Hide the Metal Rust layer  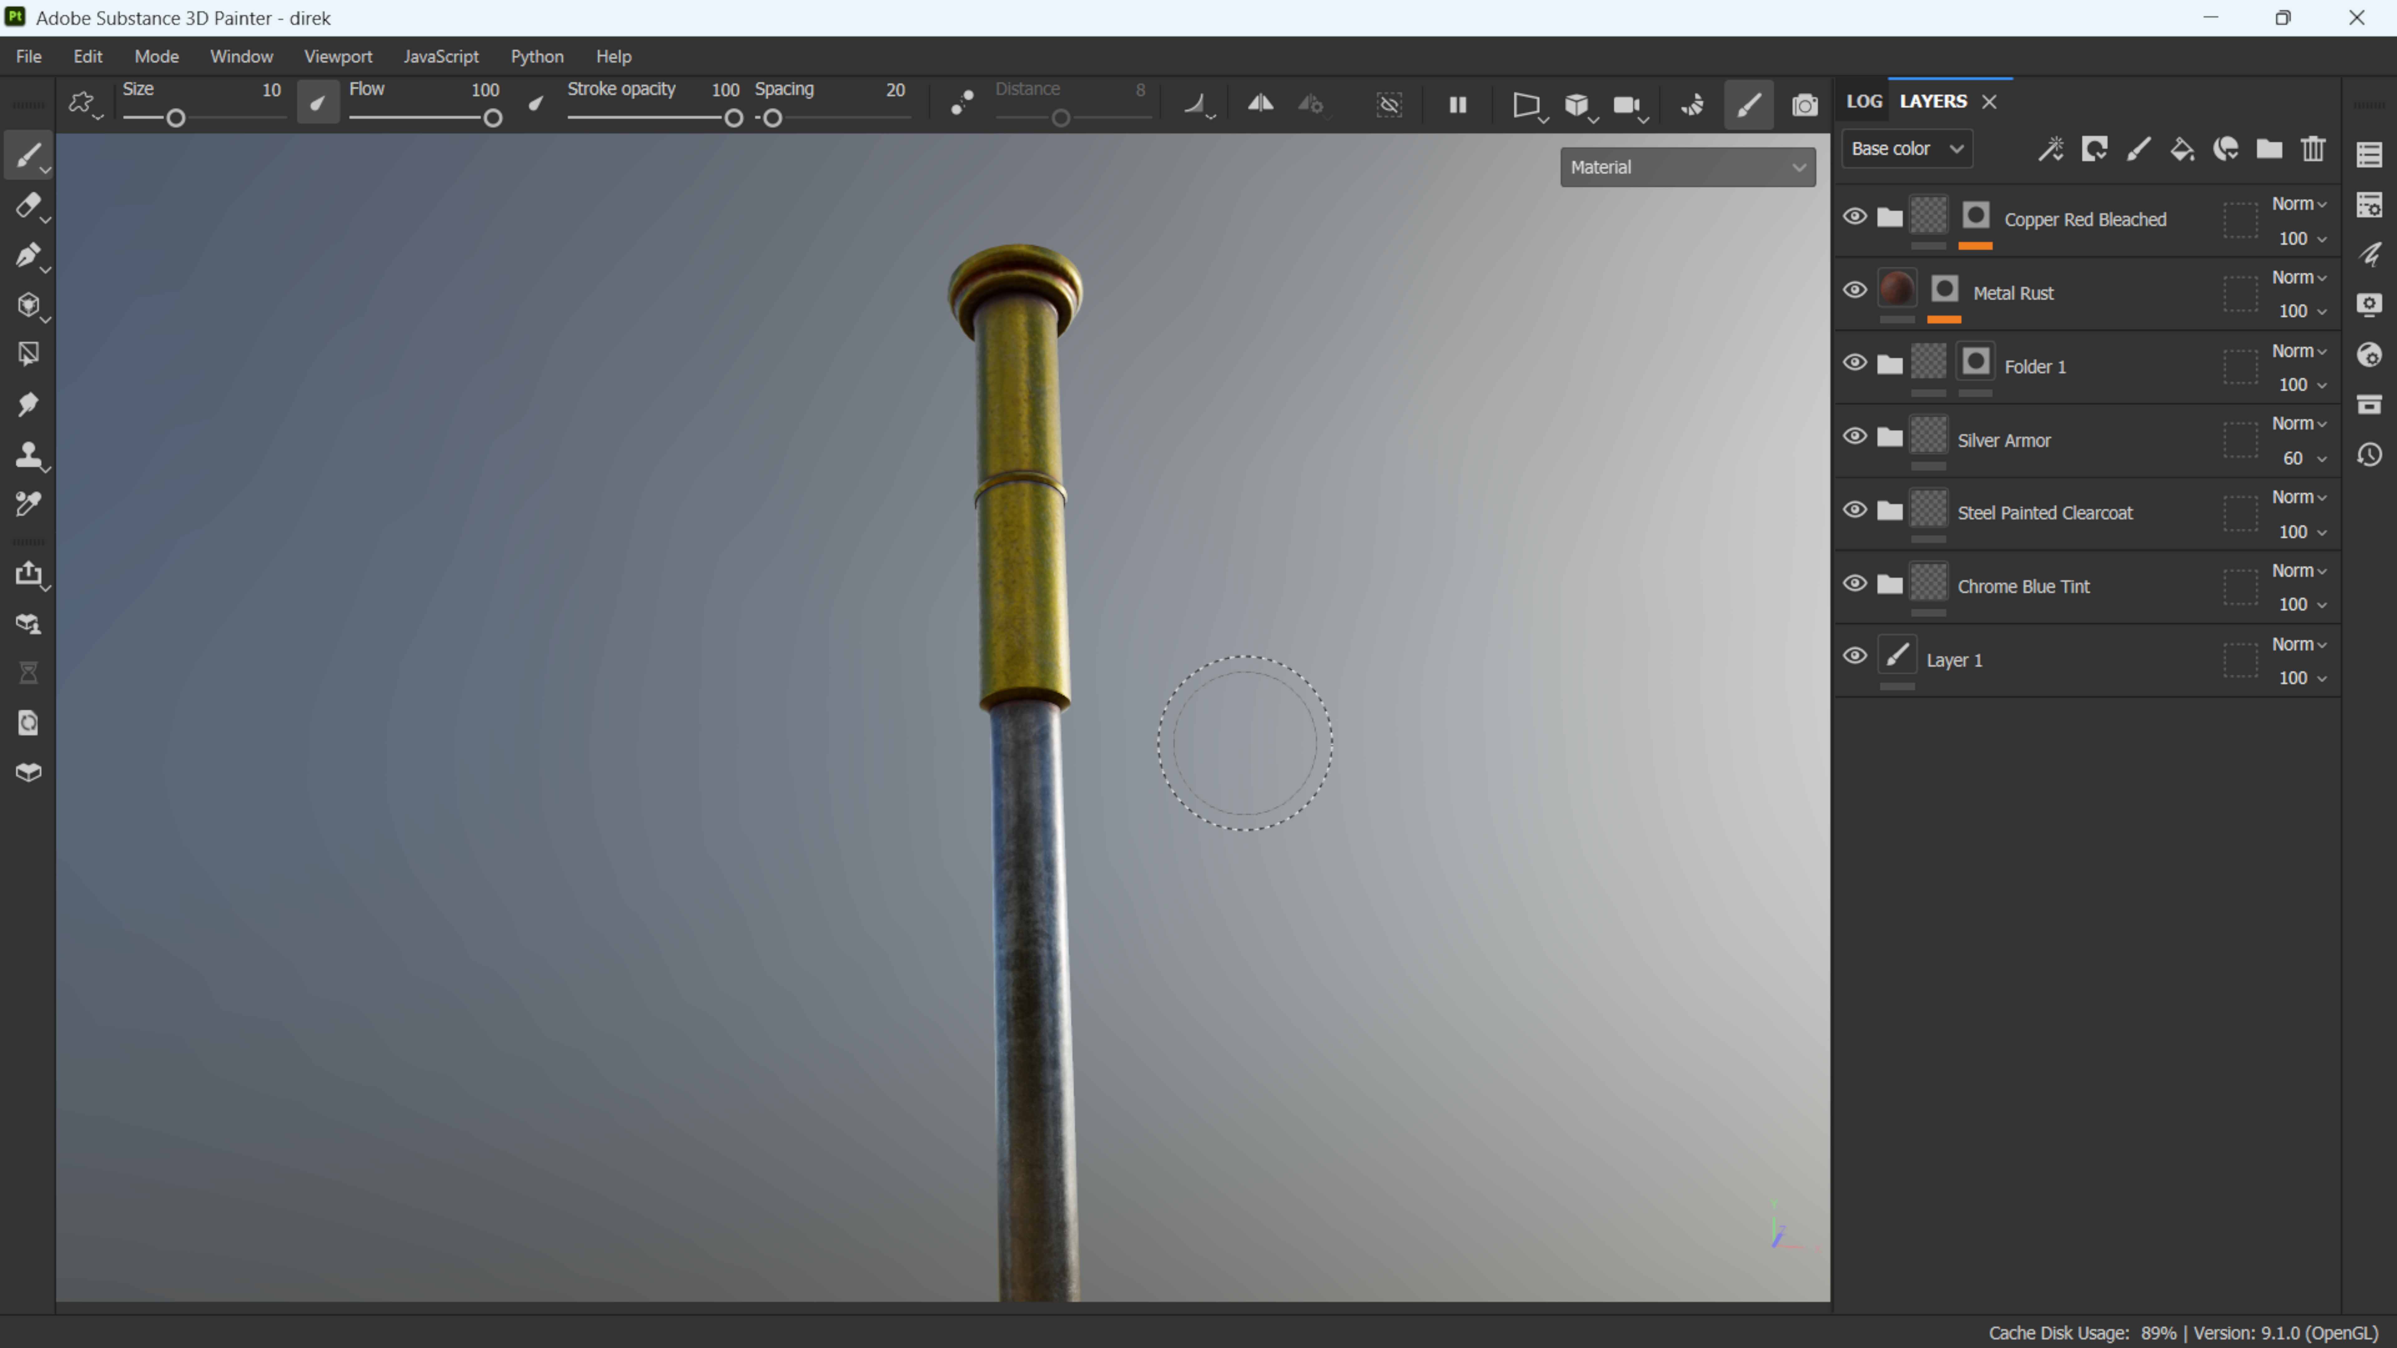[x=1855, y=290]
